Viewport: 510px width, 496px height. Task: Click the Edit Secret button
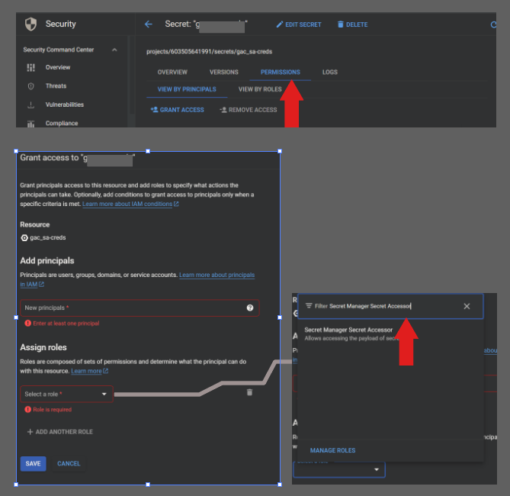tap(299, 24)
